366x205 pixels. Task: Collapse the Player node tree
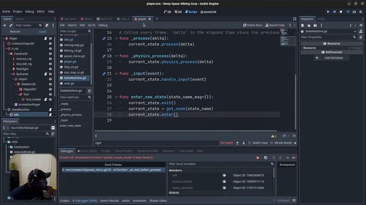pos(4,38)
